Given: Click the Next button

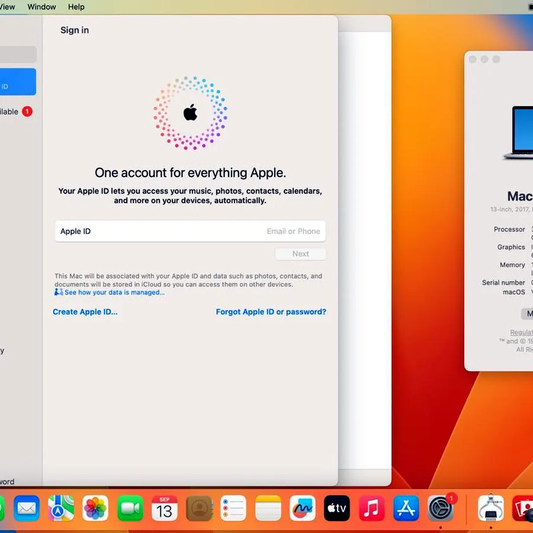Looking at the screenshot, I should (300, 254).
